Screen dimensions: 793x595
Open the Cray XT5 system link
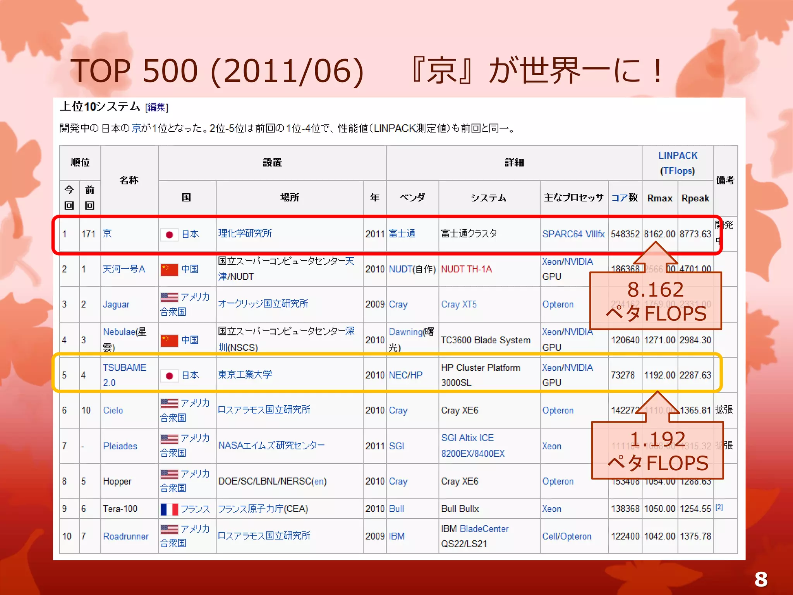click(459, 304)
